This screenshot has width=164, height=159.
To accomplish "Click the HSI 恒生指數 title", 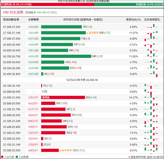I will (x=13, y=12).
